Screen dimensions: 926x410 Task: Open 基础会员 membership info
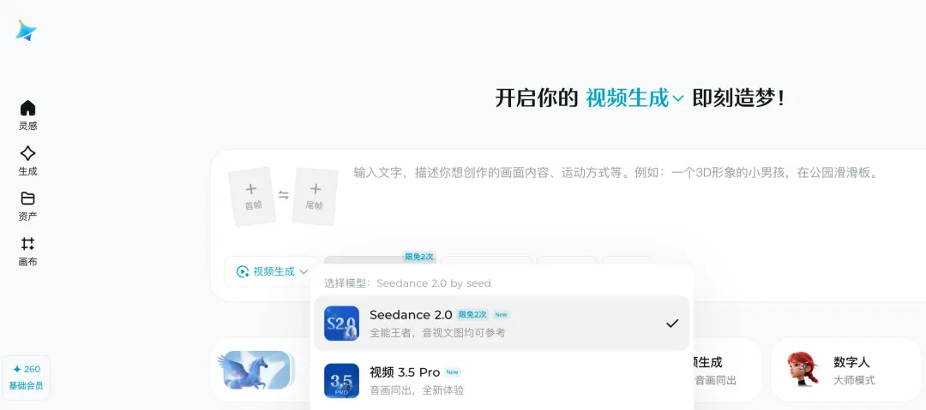tap(26, 386)
